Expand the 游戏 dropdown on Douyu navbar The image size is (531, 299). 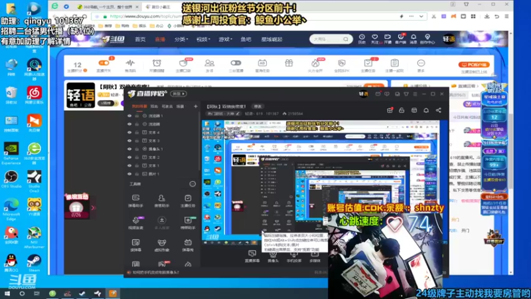[x=225, y=39]
